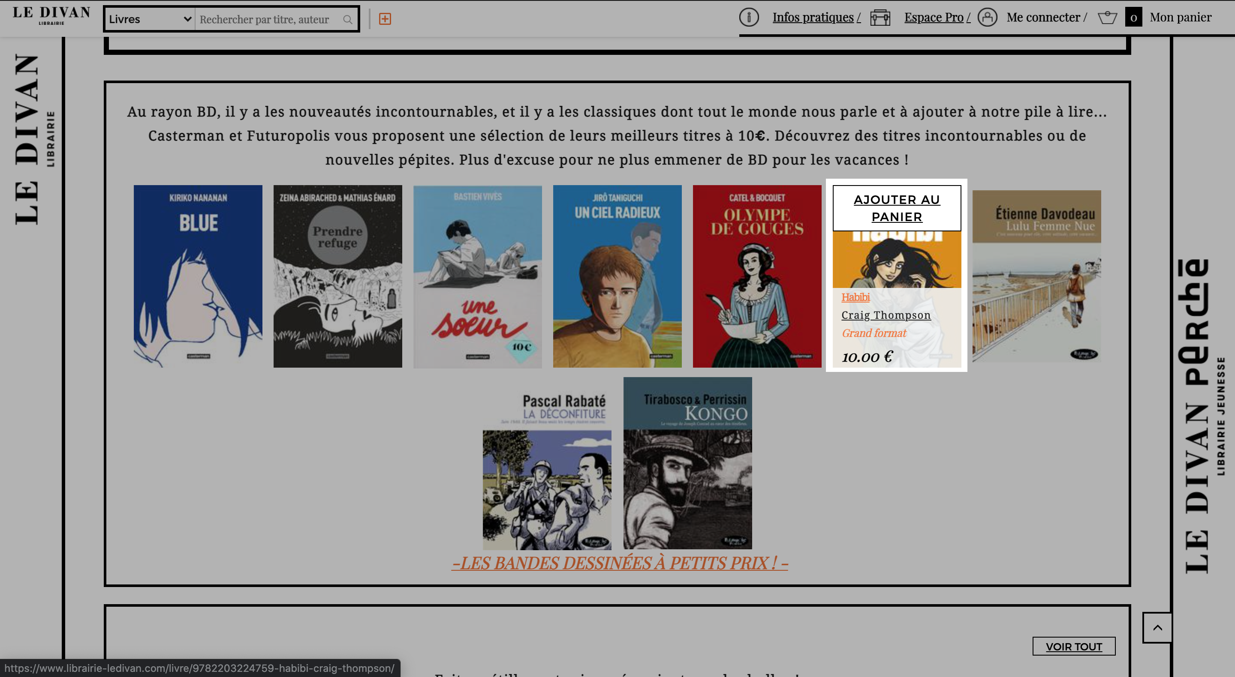Click the info circle icon

click(749, 17)
